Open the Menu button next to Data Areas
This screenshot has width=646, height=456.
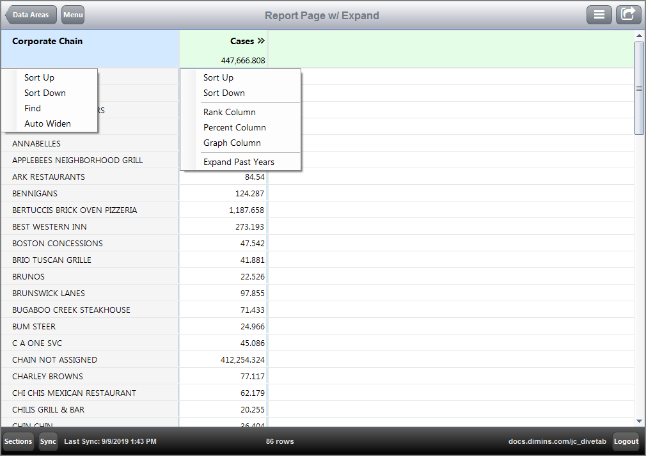tap(72, 14)
